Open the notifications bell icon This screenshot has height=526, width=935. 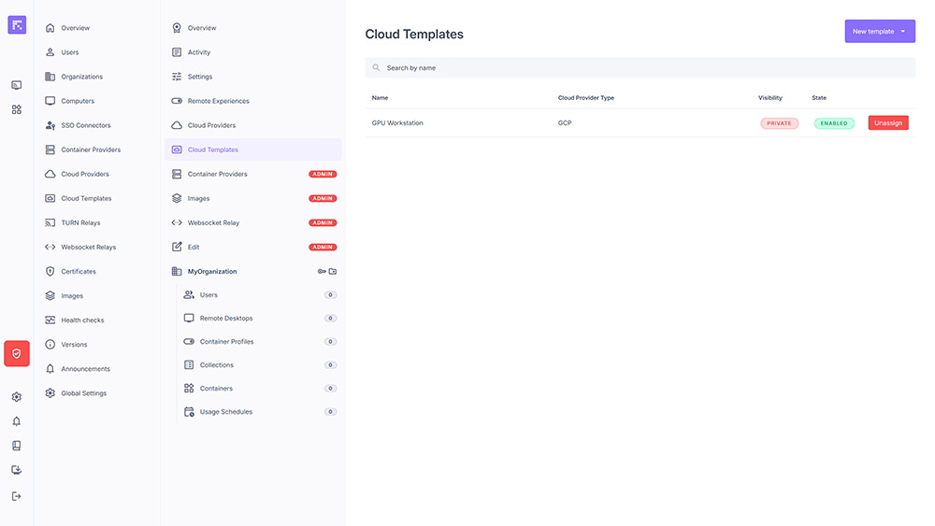[x=17, y=421]
